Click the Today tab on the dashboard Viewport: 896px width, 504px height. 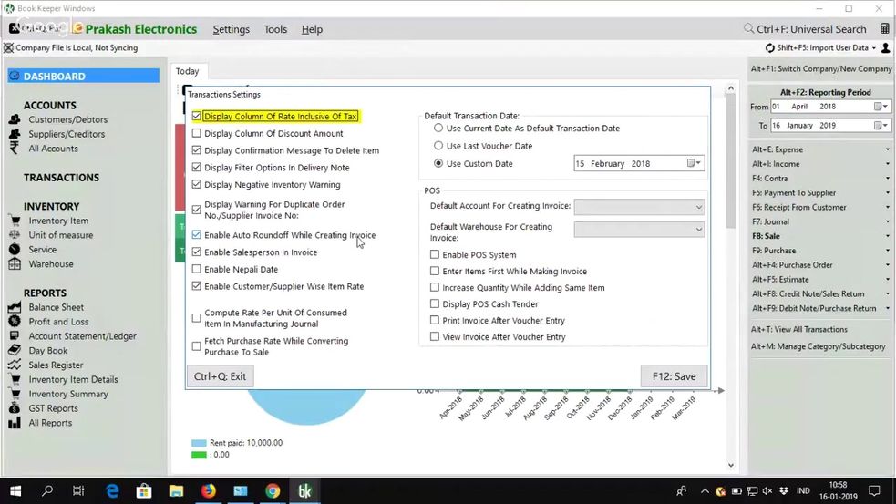point(187,71)
